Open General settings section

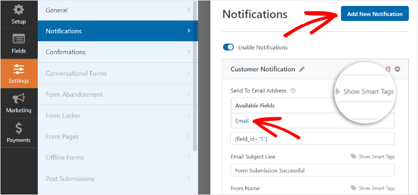[x=118, y=10]
